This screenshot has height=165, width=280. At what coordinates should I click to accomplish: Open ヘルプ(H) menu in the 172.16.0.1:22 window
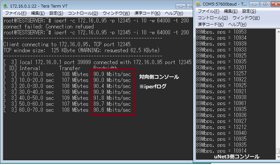pyautogui.click(x=174, y=13)
